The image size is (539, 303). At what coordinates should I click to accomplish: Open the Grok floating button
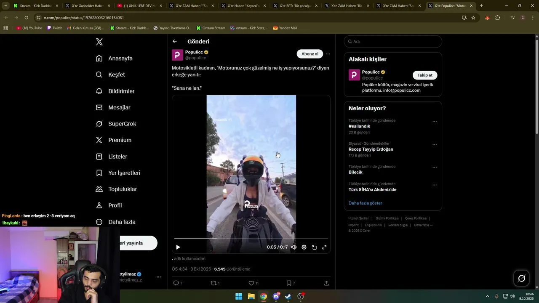click(521, 278)
